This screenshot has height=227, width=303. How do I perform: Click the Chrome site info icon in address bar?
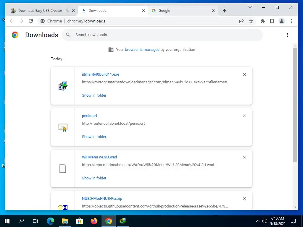pyautogui.click(x=43, y=21)
